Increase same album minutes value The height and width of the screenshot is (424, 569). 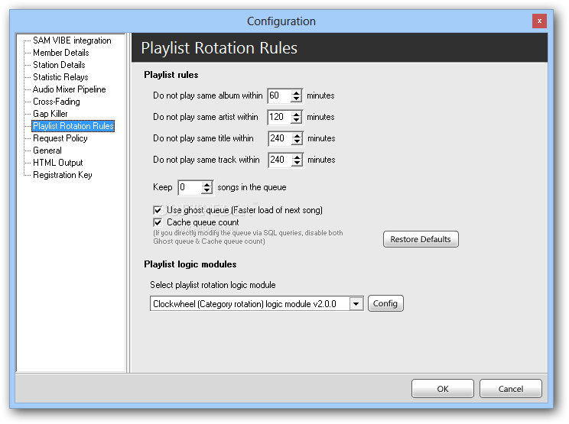click(297, 92)
